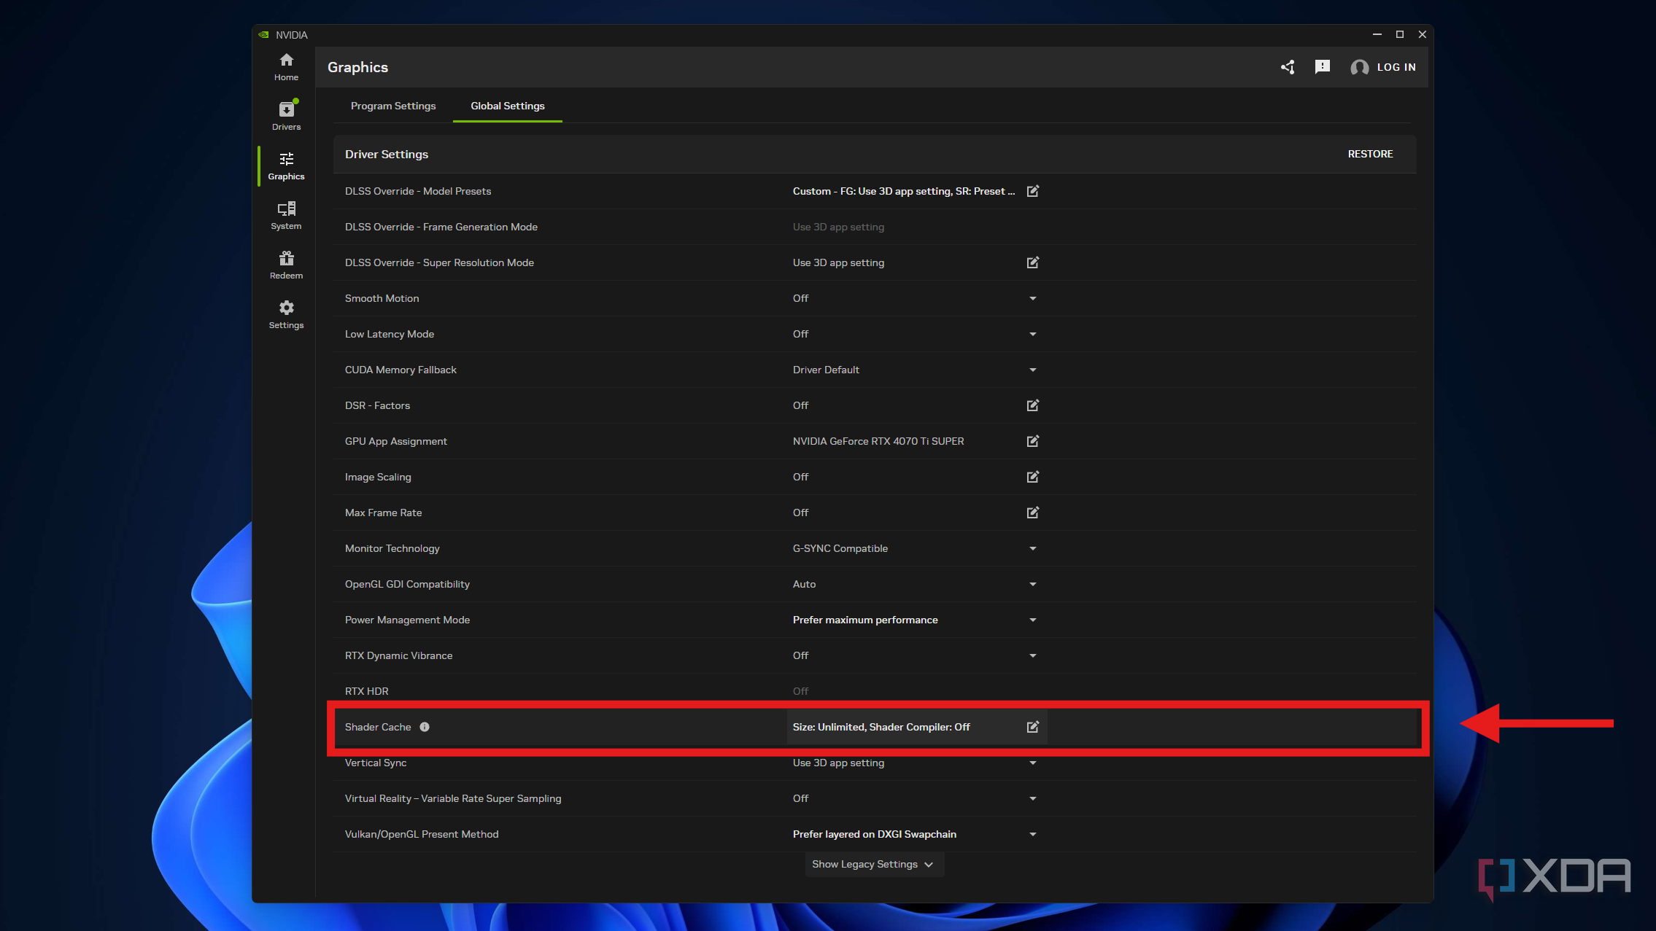Click the Shader Cache value text

881,727
